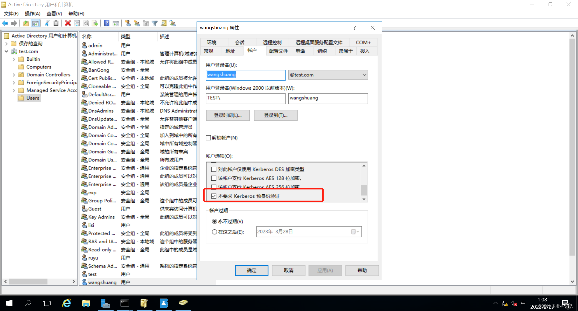Click on wangshuang username input field
The height and width of the screenshot is (311, 578).
pos(246,75)
